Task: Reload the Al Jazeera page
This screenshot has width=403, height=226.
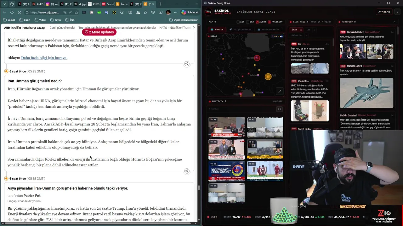Action: pos(12,12)
